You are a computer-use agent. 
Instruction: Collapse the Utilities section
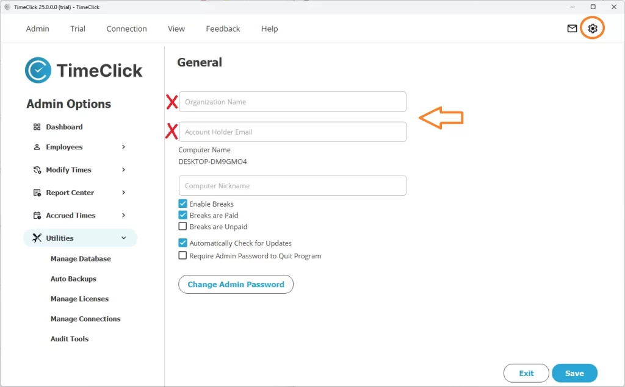tap(124, 238)
